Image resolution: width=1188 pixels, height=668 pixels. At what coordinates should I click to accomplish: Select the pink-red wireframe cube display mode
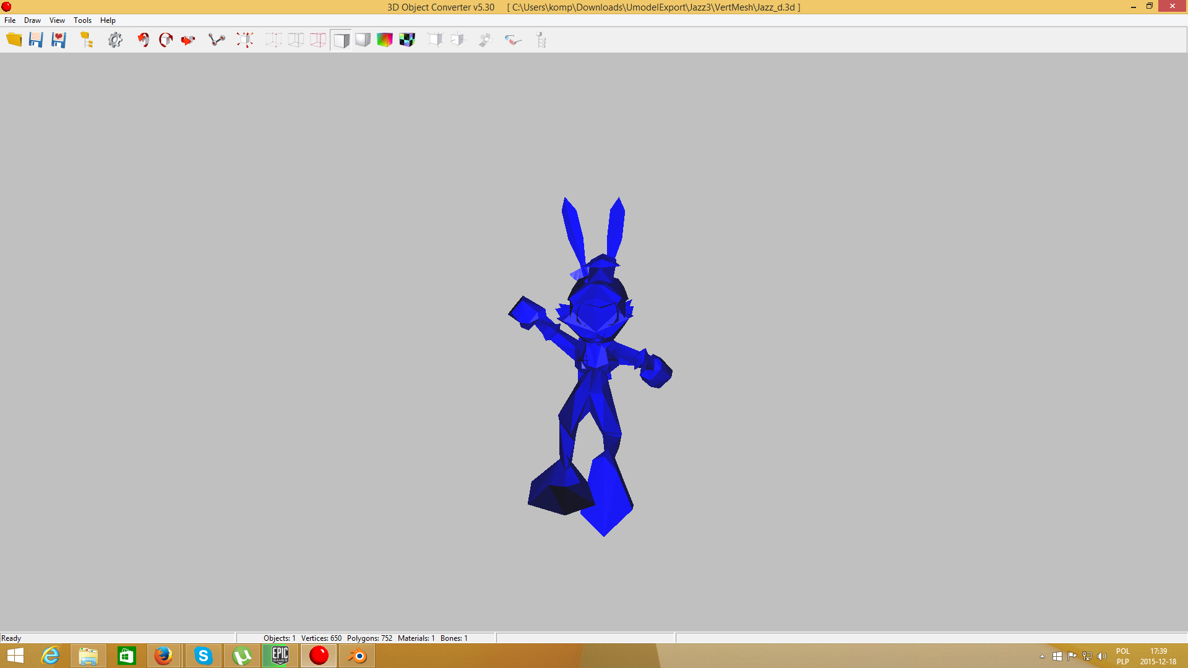coord(318,40)
